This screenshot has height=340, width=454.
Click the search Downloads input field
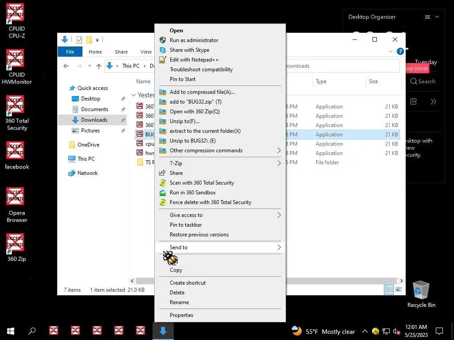coord(343,66)
